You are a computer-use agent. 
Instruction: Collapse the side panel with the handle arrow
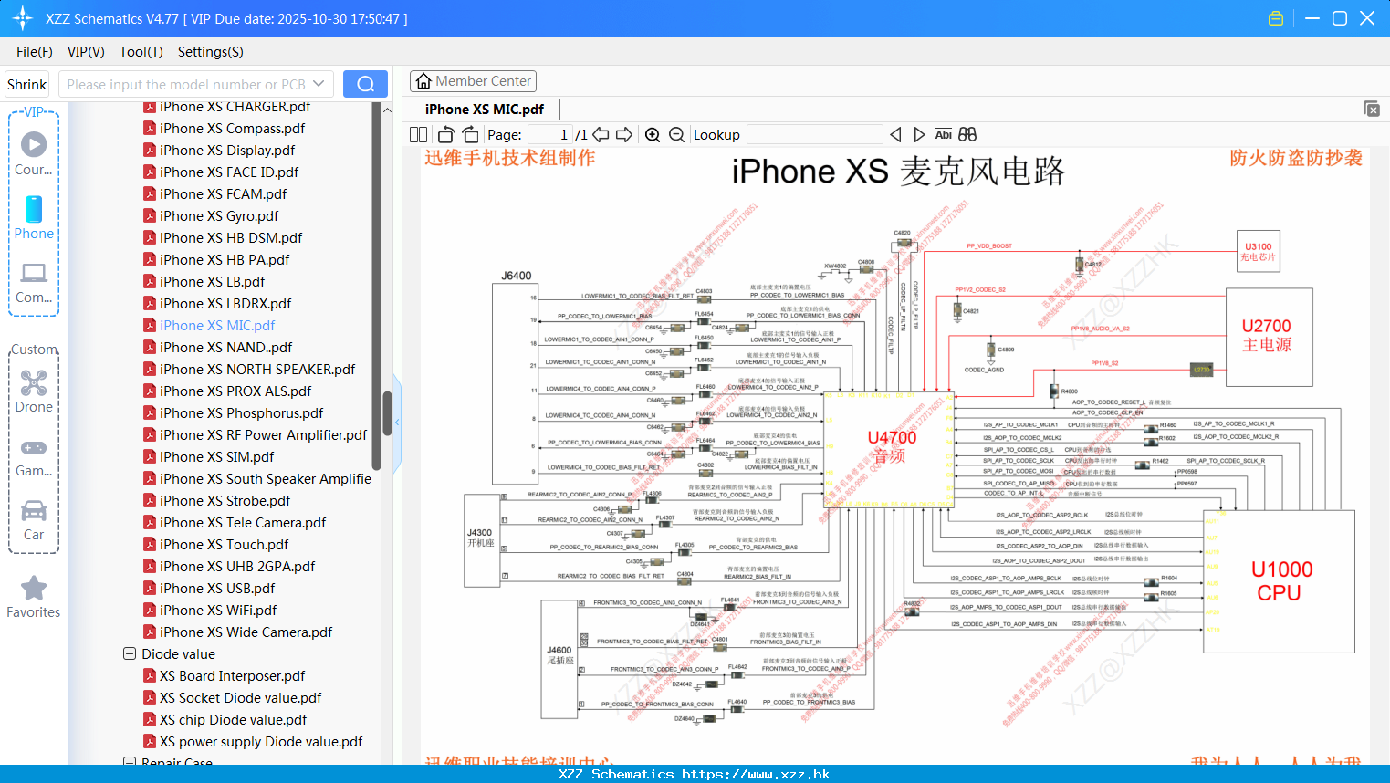coord(397,423)
